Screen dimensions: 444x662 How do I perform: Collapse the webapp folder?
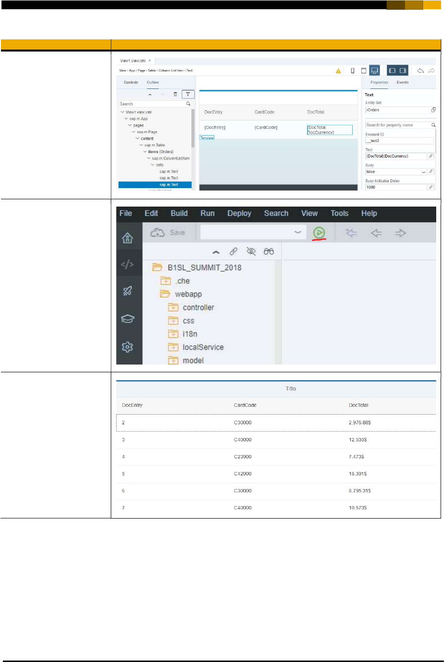pyautogui.click(x=166, y=294)
